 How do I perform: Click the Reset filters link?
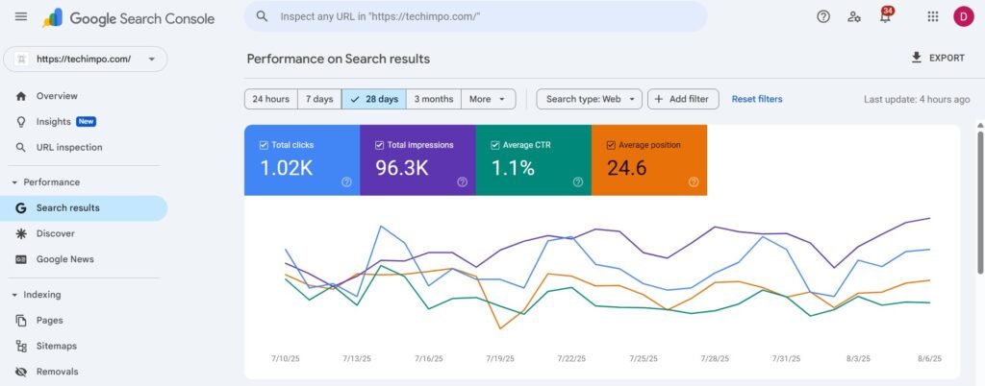tap(757, 99)
